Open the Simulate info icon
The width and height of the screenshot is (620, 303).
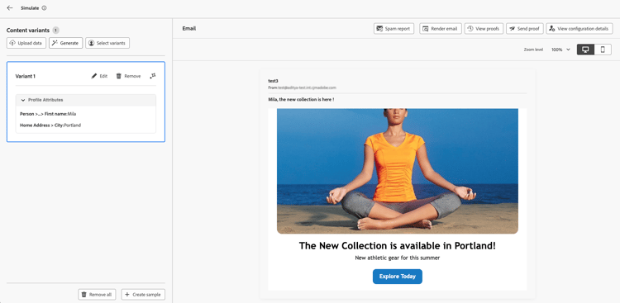[45, 8]
